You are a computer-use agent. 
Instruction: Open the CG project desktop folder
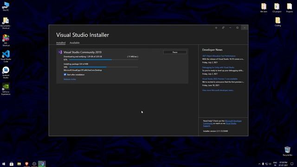(277, 8)
